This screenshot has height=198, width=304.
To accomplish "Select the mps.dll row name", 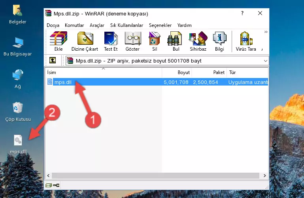I will pyautogui.click(x=63, y=82).
